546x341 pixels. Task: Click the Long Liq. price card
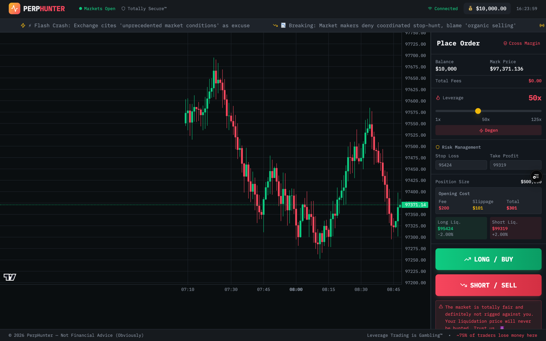461,228
